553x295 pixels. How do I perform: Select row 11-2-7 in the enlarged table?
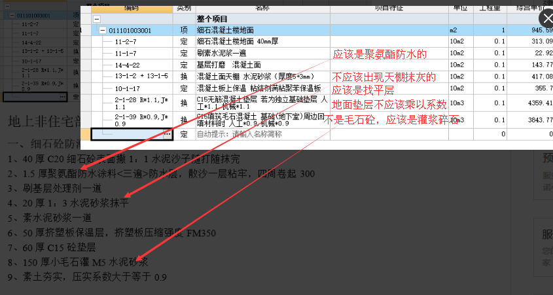132,42
